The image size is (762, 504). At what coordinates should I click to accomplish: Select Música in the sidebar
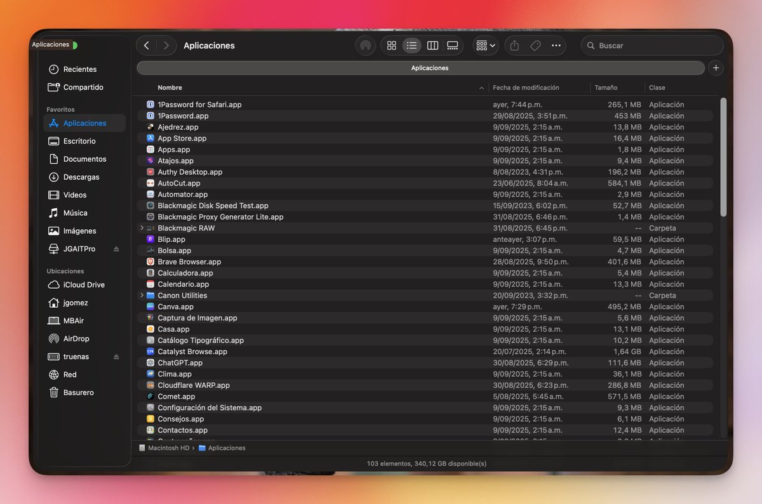(76, 213)
